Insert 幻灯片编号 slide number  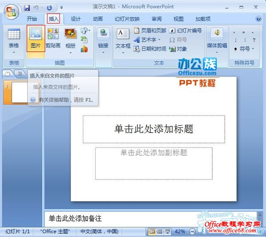[185, 31]
